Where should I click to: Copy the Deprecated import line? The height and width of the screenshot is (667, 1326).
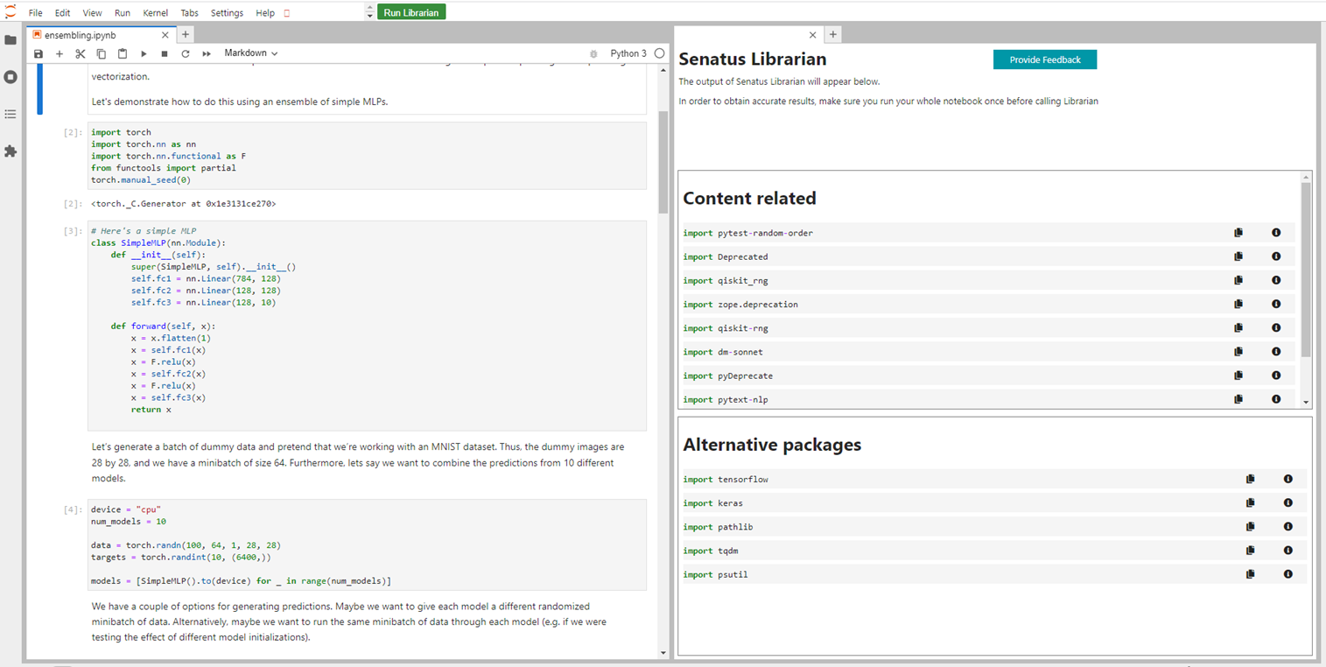coord(1238,256)
